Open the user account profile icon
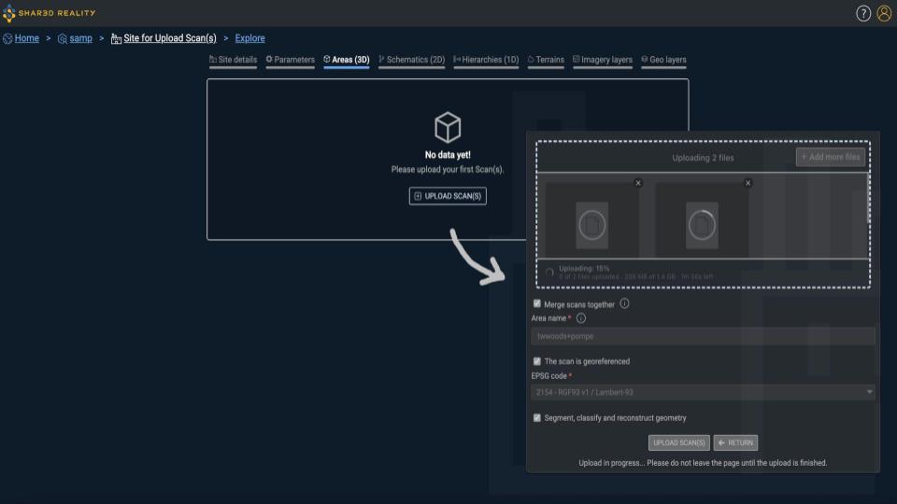Image resolution: width=897 pixels, height=504 pixels. (884, 13)
